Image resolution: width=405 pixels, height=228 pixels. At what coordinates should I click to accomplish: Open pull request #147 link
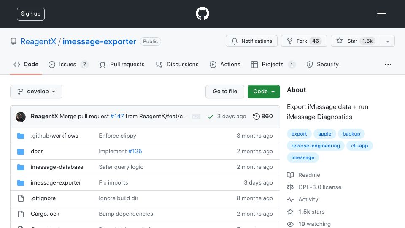117,117
